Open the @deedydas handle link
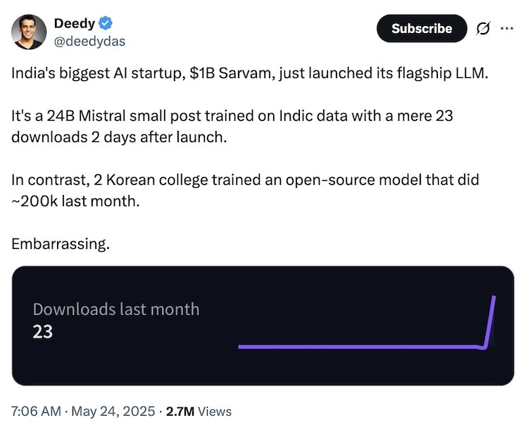The image size is (528, 427). pyautogui.click(x=89, y=41)
